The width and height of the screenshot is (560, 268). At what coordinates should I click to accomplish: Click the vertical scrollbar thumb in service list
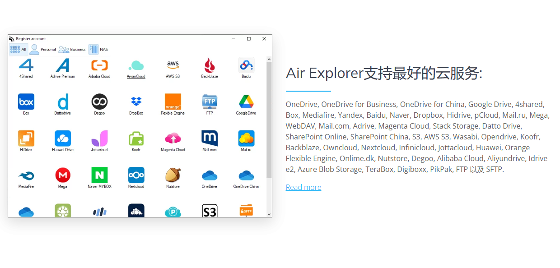(269, 120)
